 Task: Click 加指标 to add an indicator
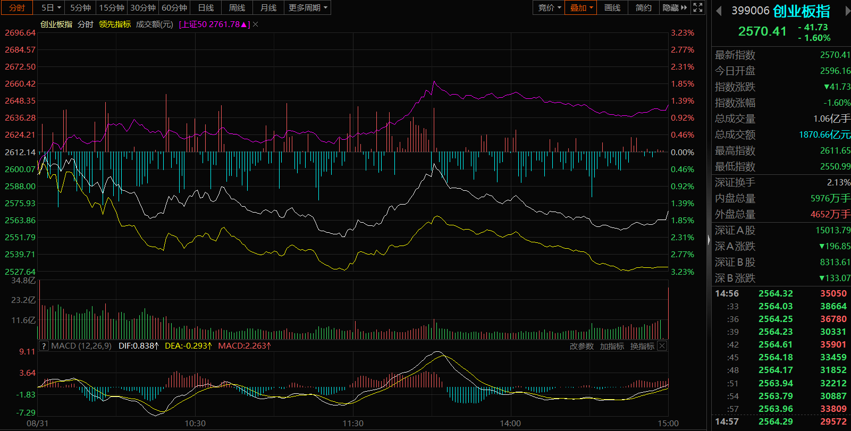point(612,346)
